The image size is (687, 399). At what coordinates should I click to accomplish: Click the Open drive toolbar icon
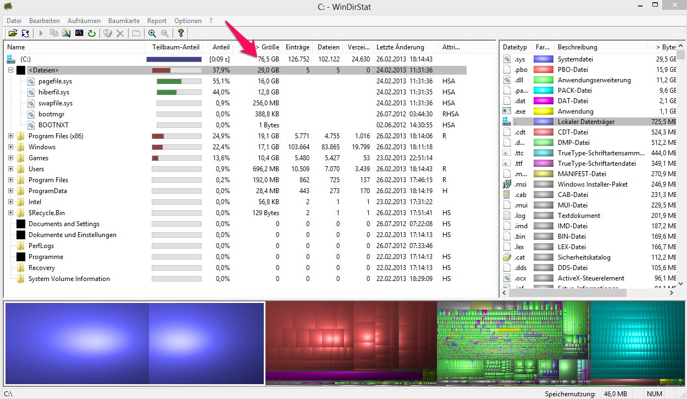13,33
